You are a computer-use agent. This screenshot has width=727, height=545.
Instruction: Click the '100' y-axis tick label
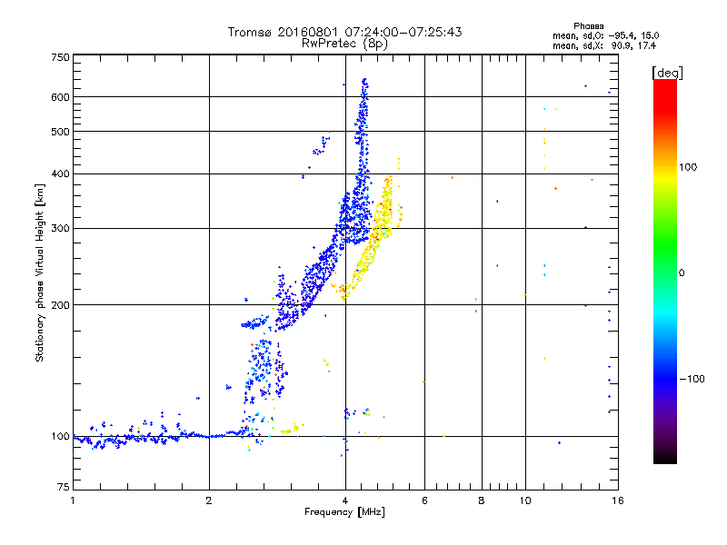point(60,437)
